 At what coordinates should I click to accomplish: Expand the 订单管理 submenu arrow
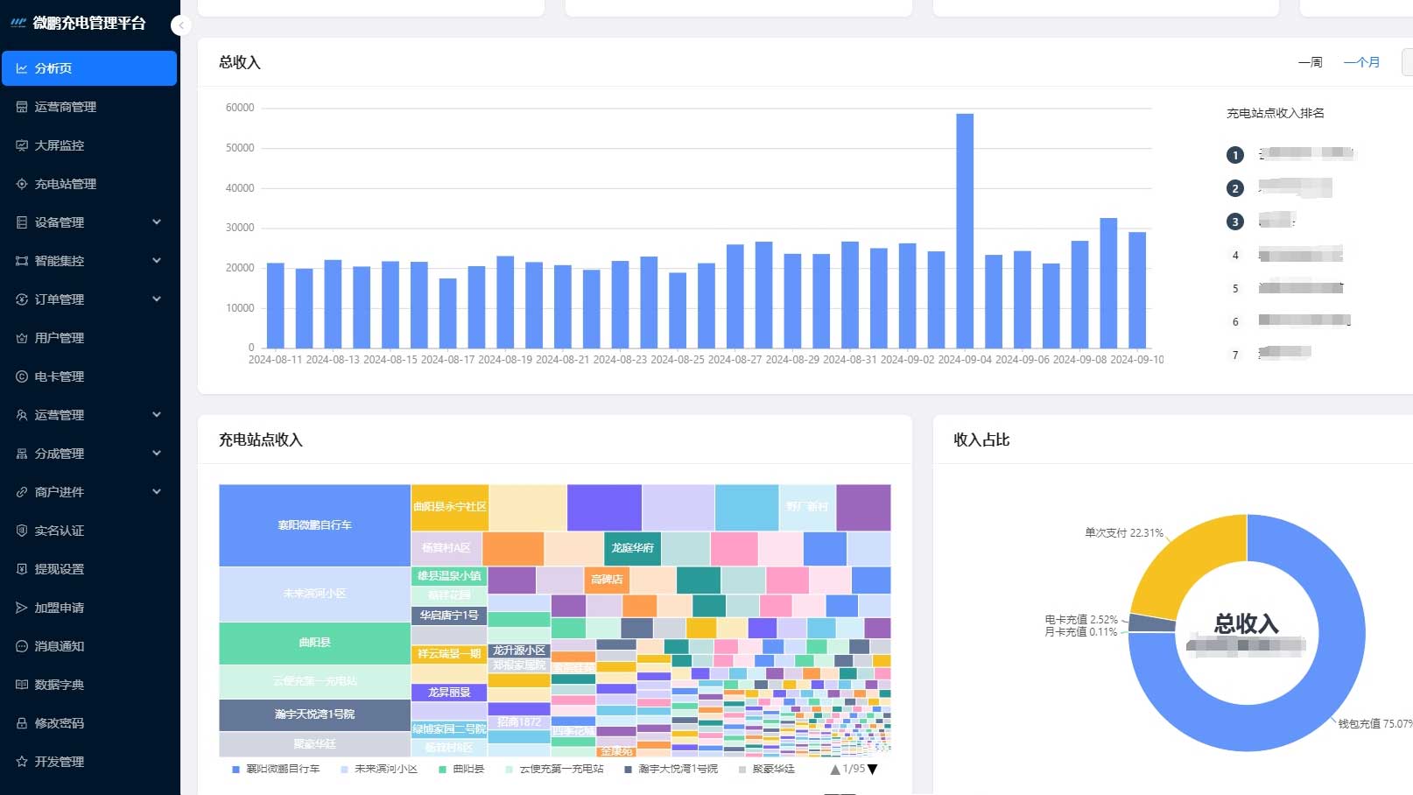coord(157,299)
